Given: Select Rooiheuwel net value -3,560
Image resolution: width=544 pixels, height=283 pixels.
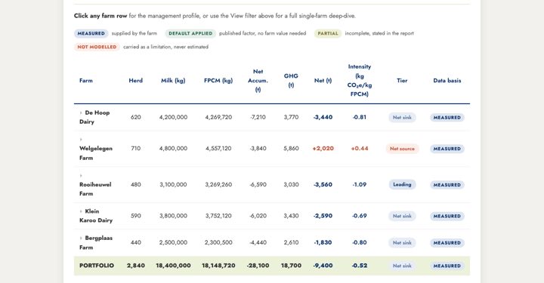Looking at the screenshot, I should (x=323, y=184).
